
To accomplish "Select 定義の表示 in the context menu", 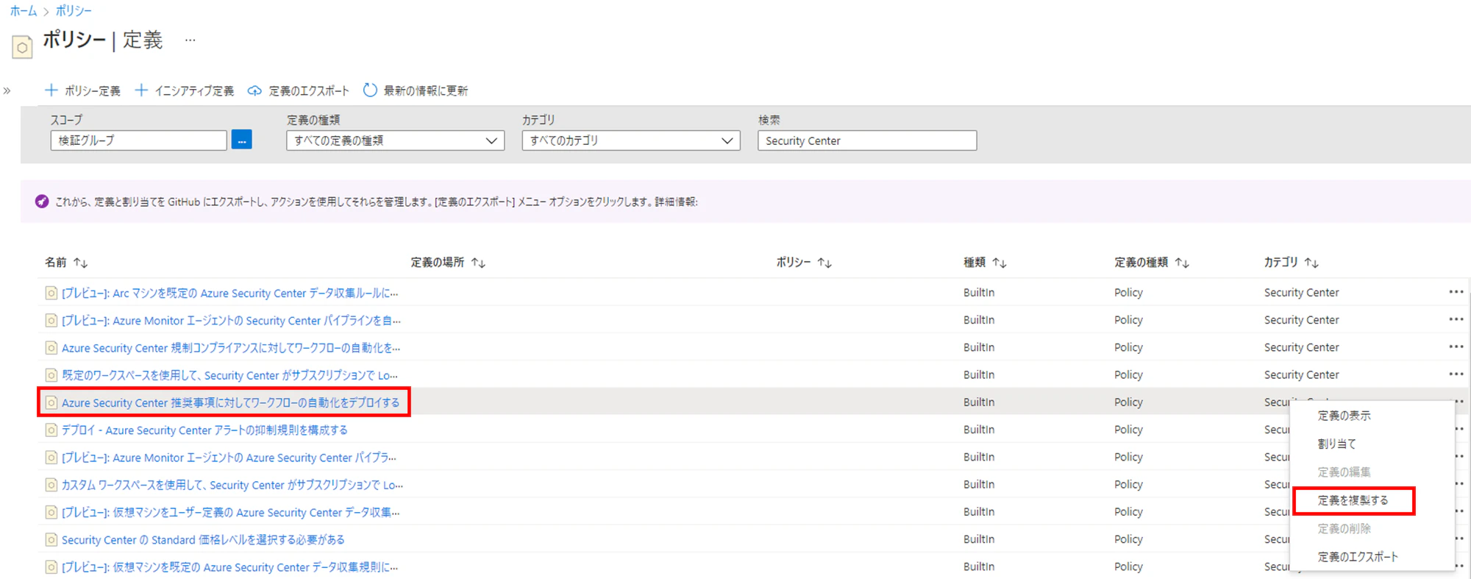I will [x=1344, y=416].
